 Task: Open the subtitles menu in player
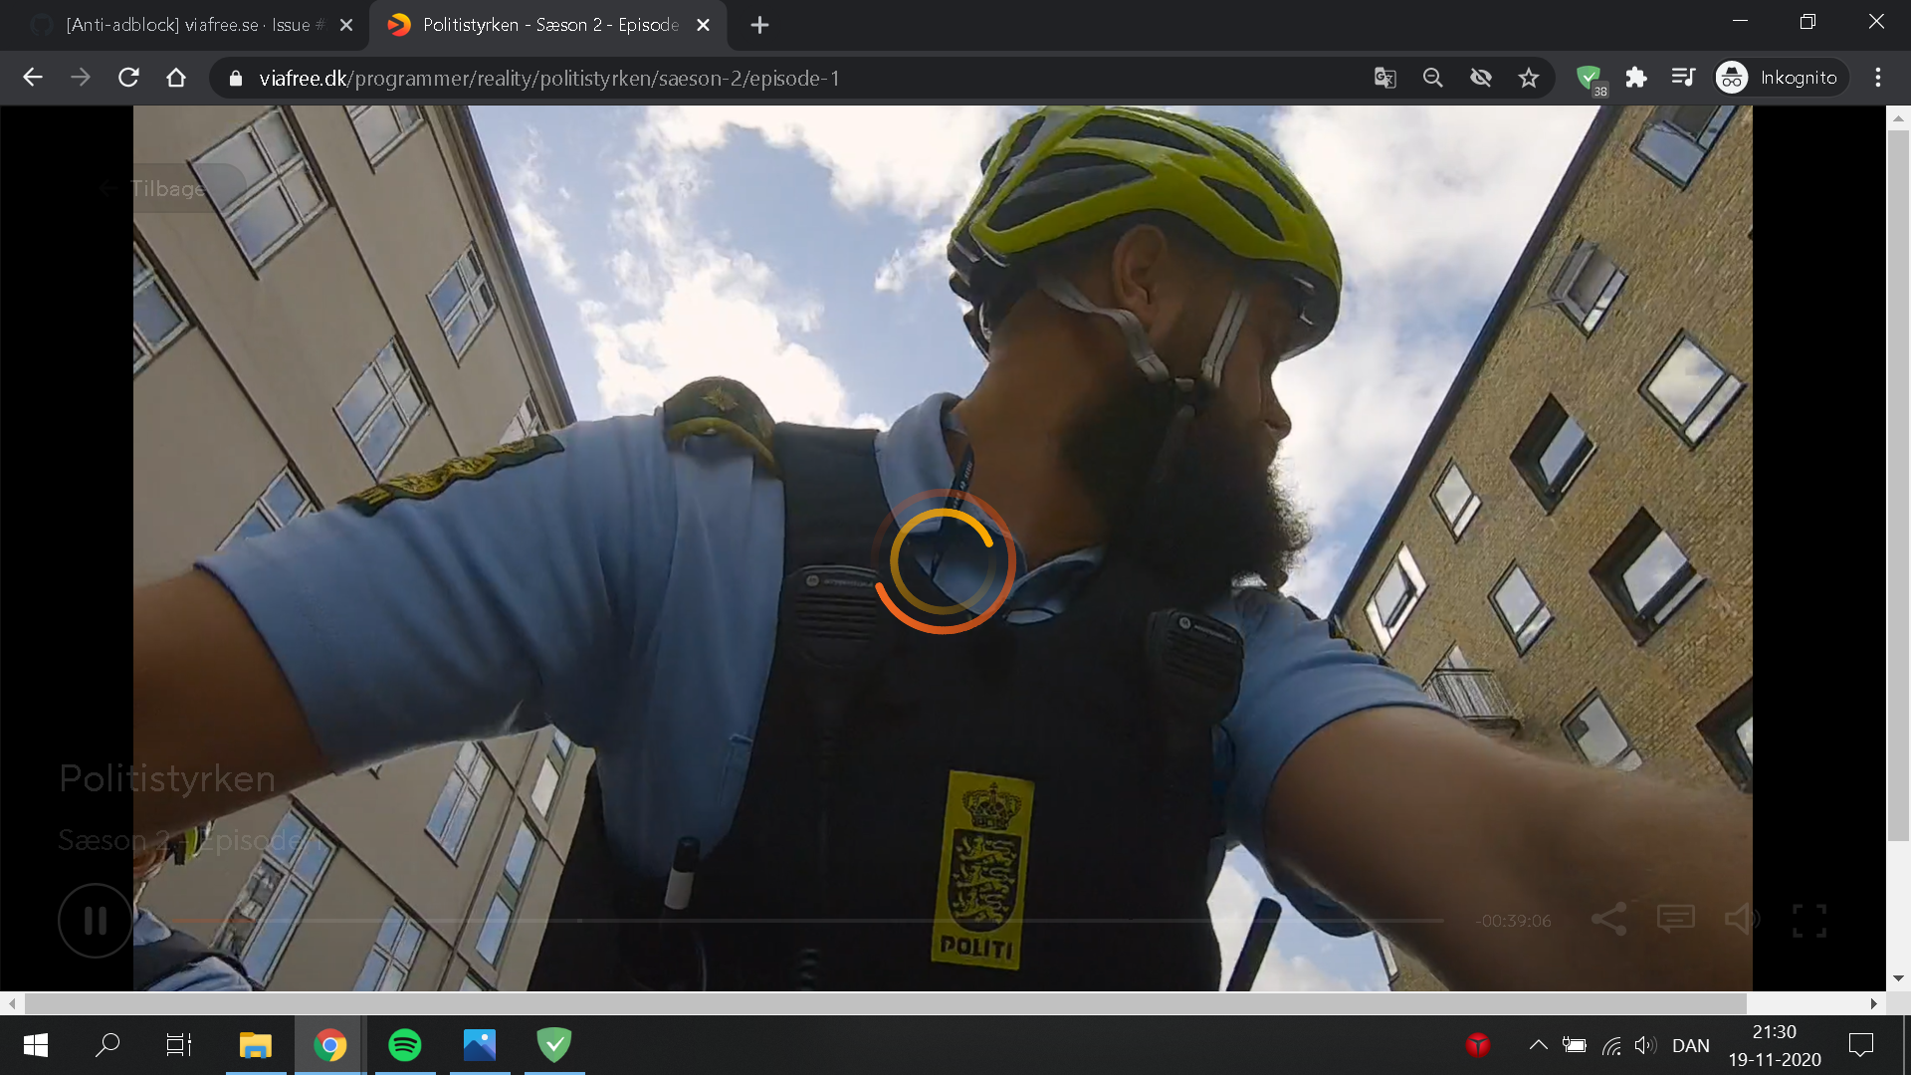click(1675, 919)
